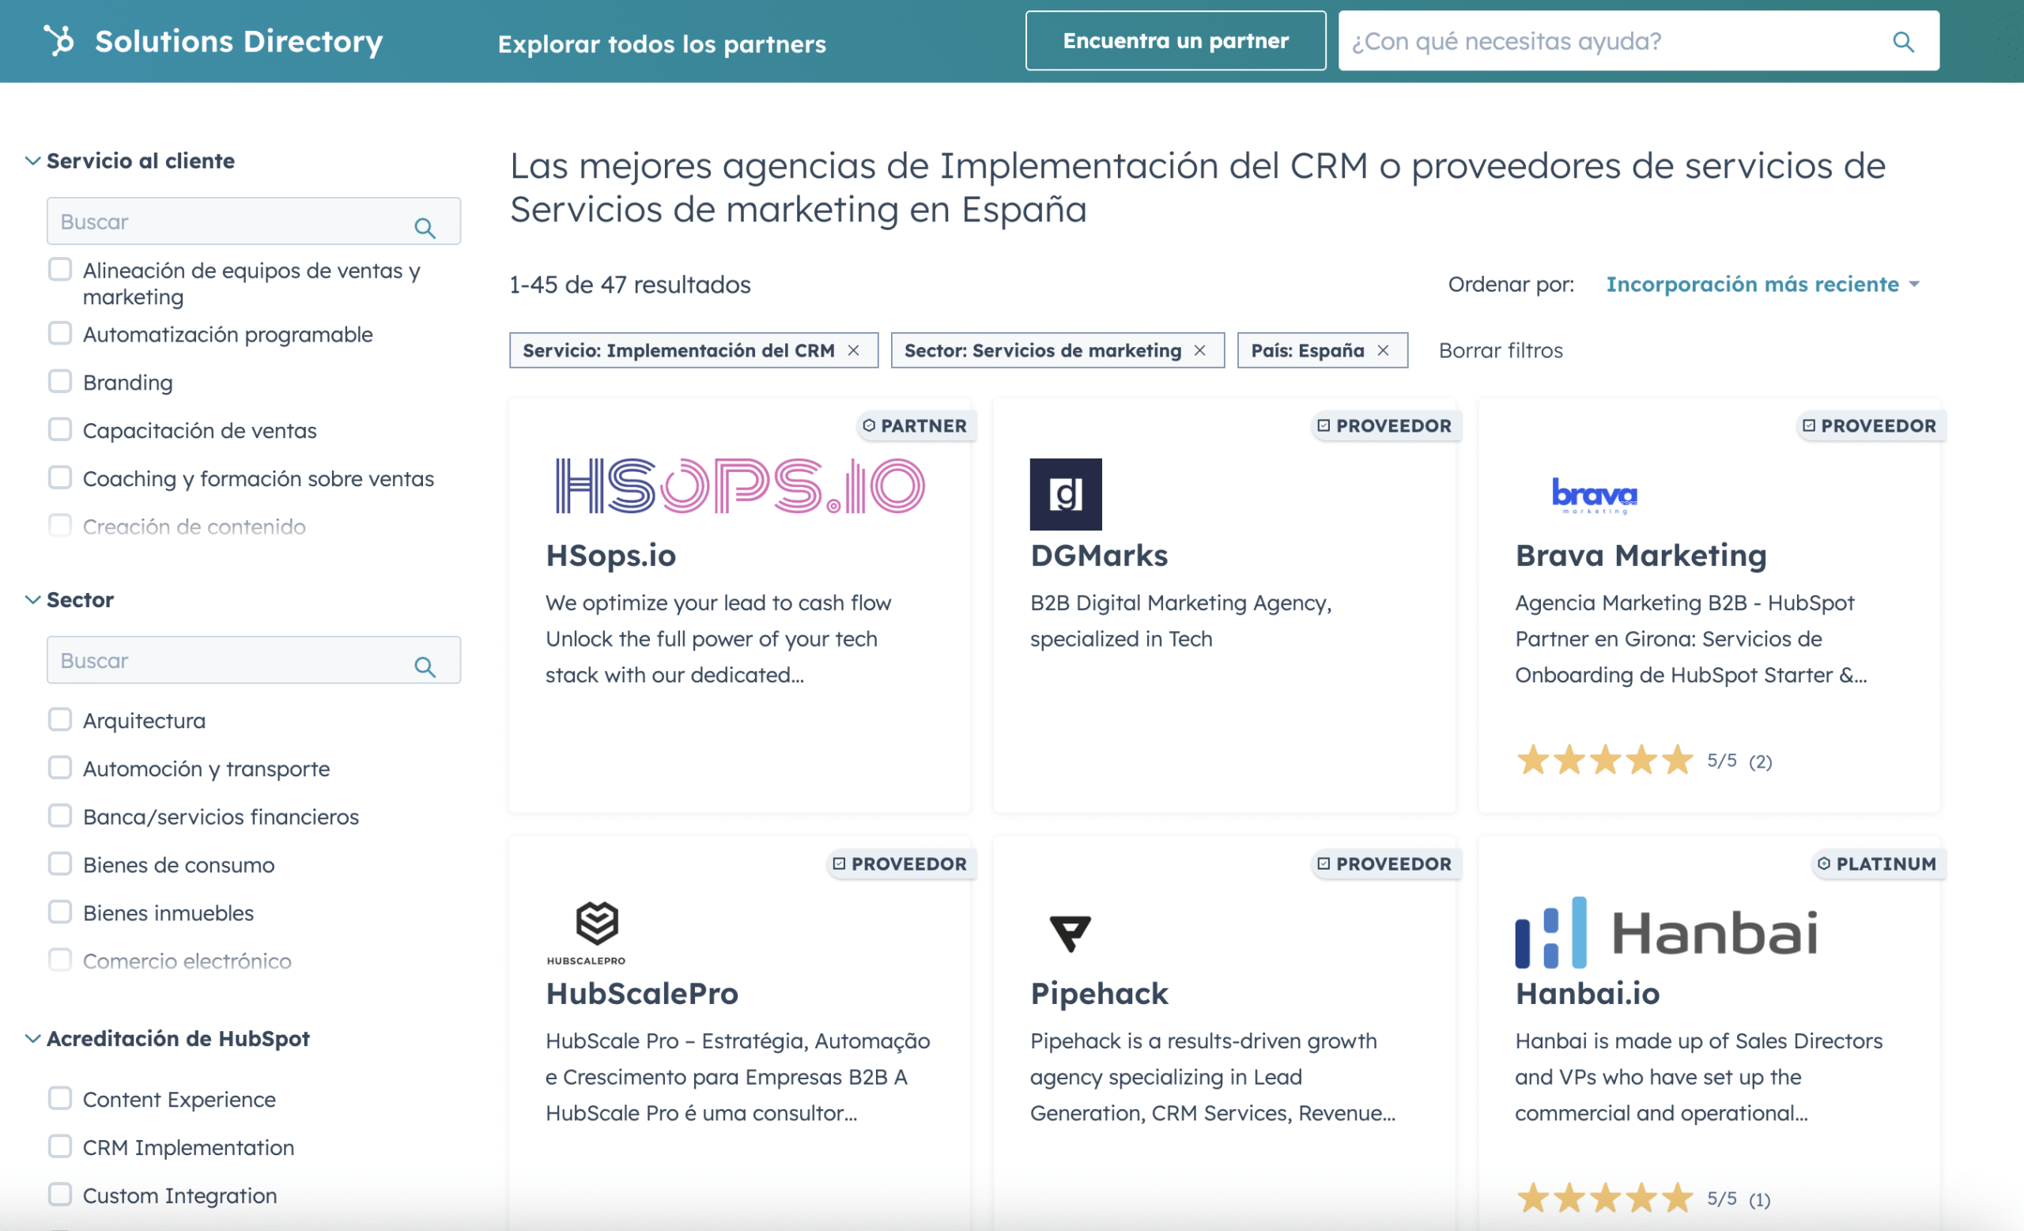This screenshot has width=2024, height=1231.
Task: Remove the País: España filter chip
Action: coord(1384,351)
